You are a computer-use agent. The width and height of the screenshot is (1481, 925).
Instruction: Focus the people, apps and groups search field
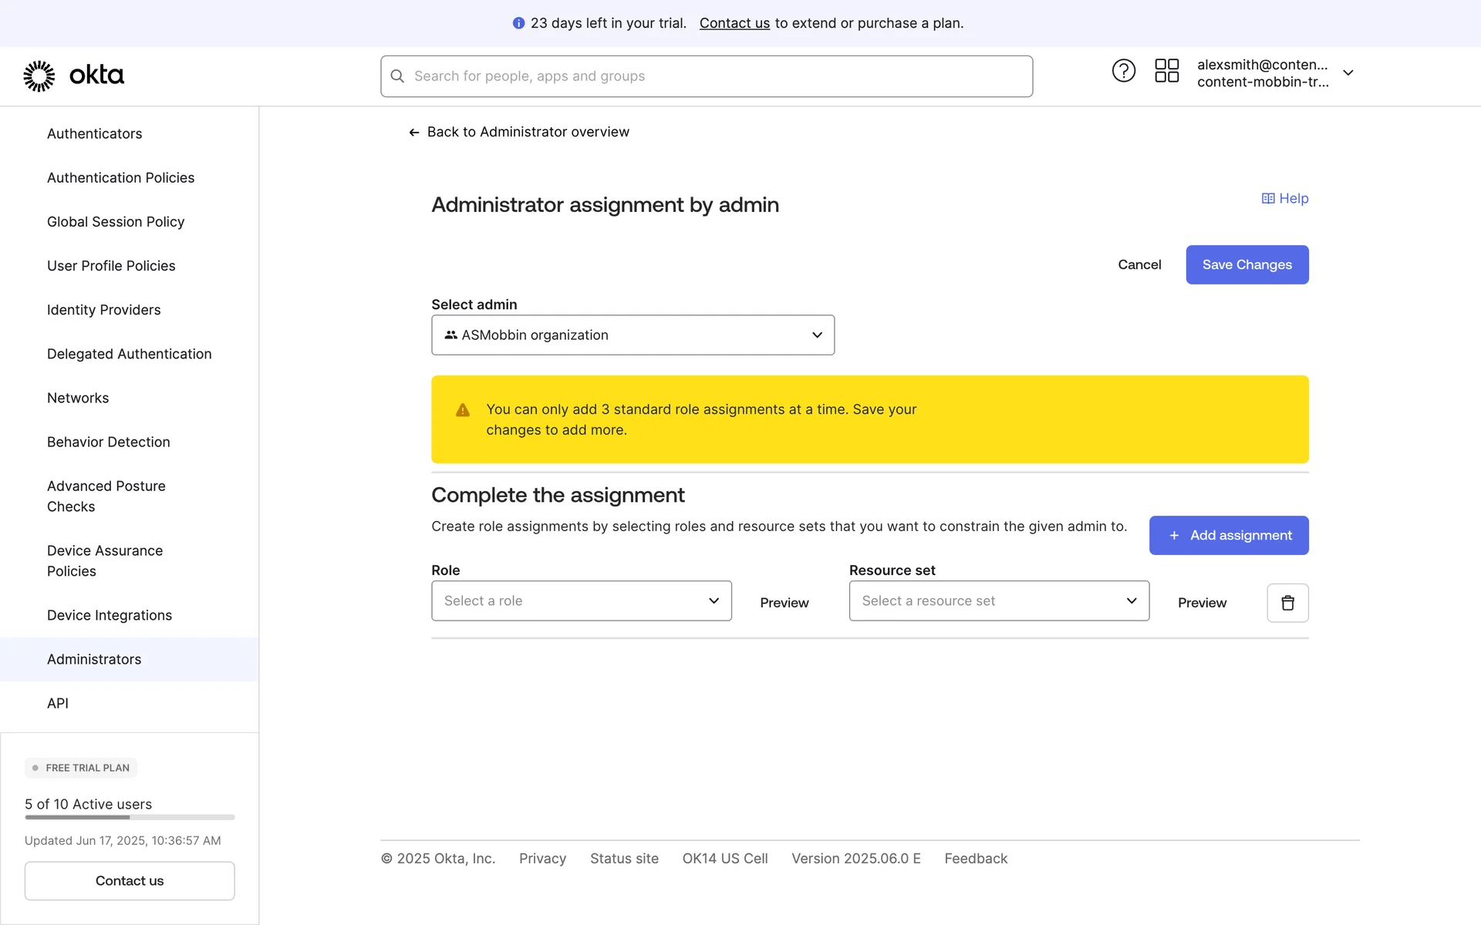click(x=717, y=76)
